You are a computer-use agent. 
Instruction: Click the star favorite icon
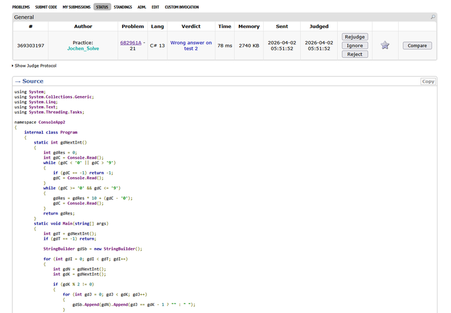(385, 45)
